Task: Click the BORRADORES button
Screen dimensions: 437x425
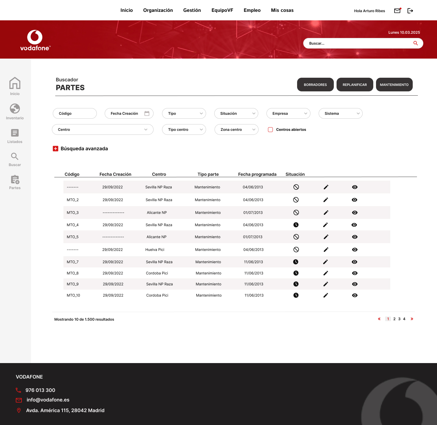Action: click(x=315, y=84)
